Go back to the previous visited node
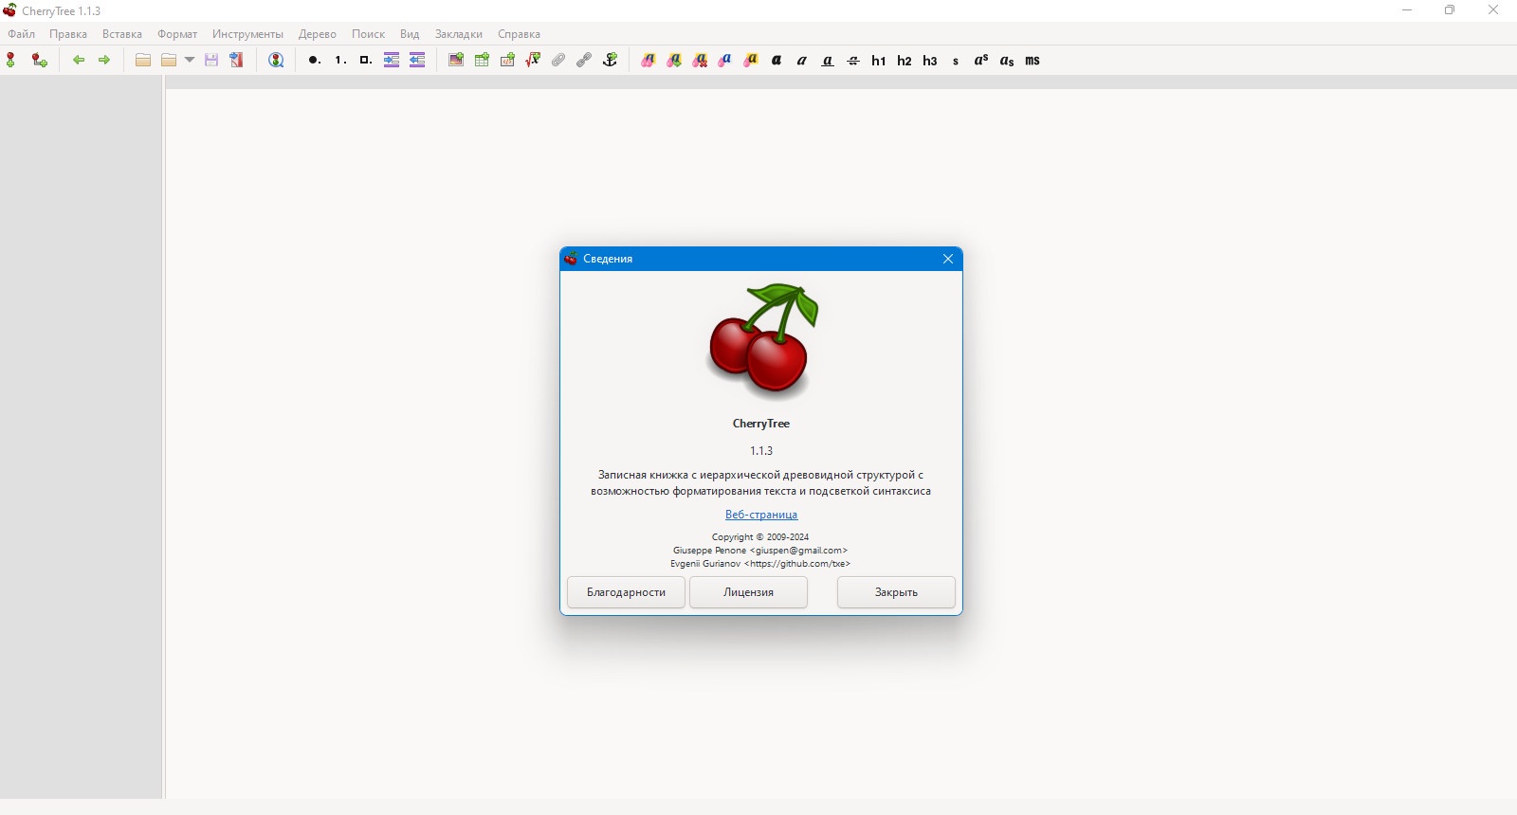Viewport: 1517px width, 815px height. click(x=79, y=60)
